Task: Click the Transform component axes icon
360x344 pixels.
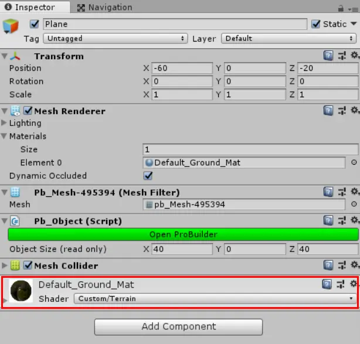Action: (15, 56)
